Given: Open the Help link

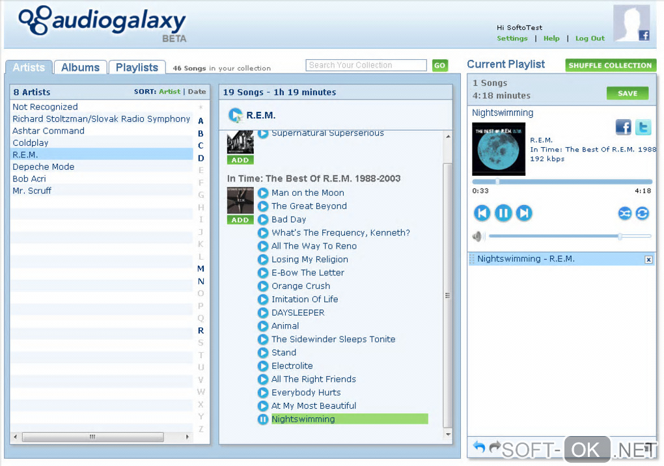Looking at the screenshot, I should tap(551, 38).
